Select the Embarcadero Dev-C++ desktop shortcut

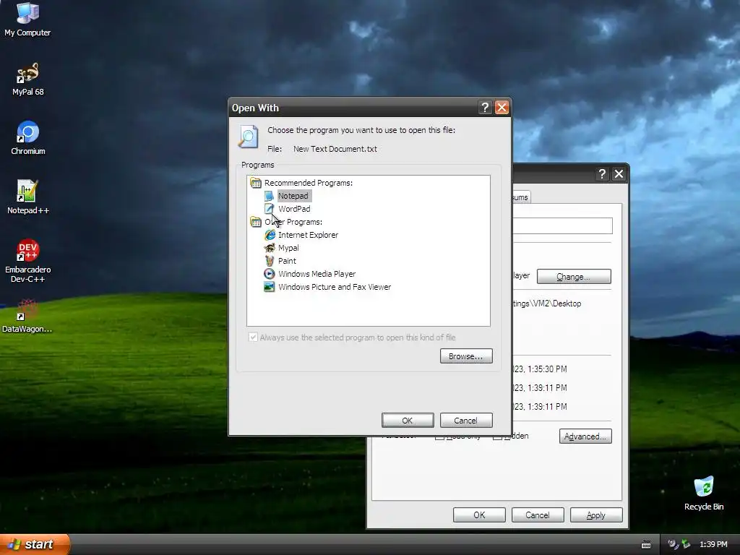[28, 260]
